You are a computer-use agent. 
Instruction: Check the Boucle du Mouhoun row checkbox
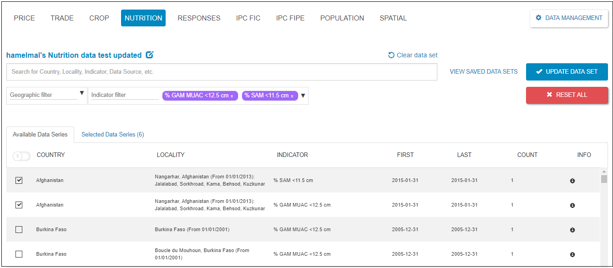[19, 254]
